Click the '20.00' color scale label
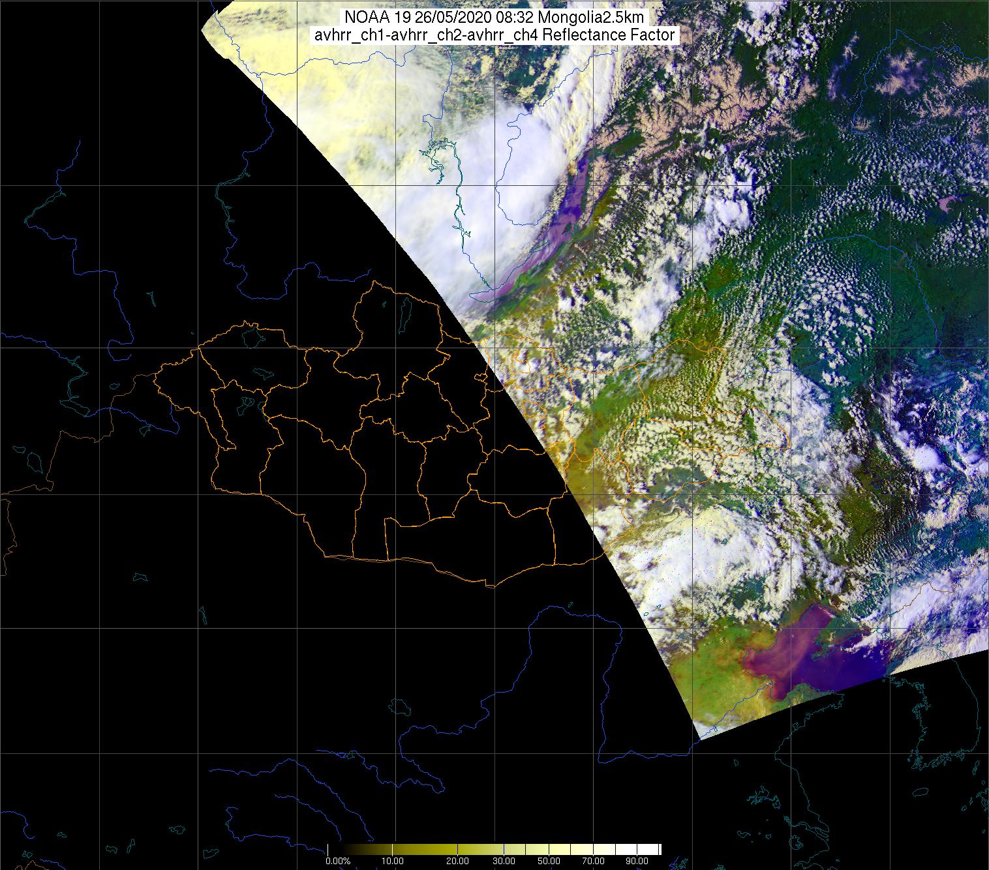The width and height of the screenshot is (989, 870). click(x=459, y=862)
